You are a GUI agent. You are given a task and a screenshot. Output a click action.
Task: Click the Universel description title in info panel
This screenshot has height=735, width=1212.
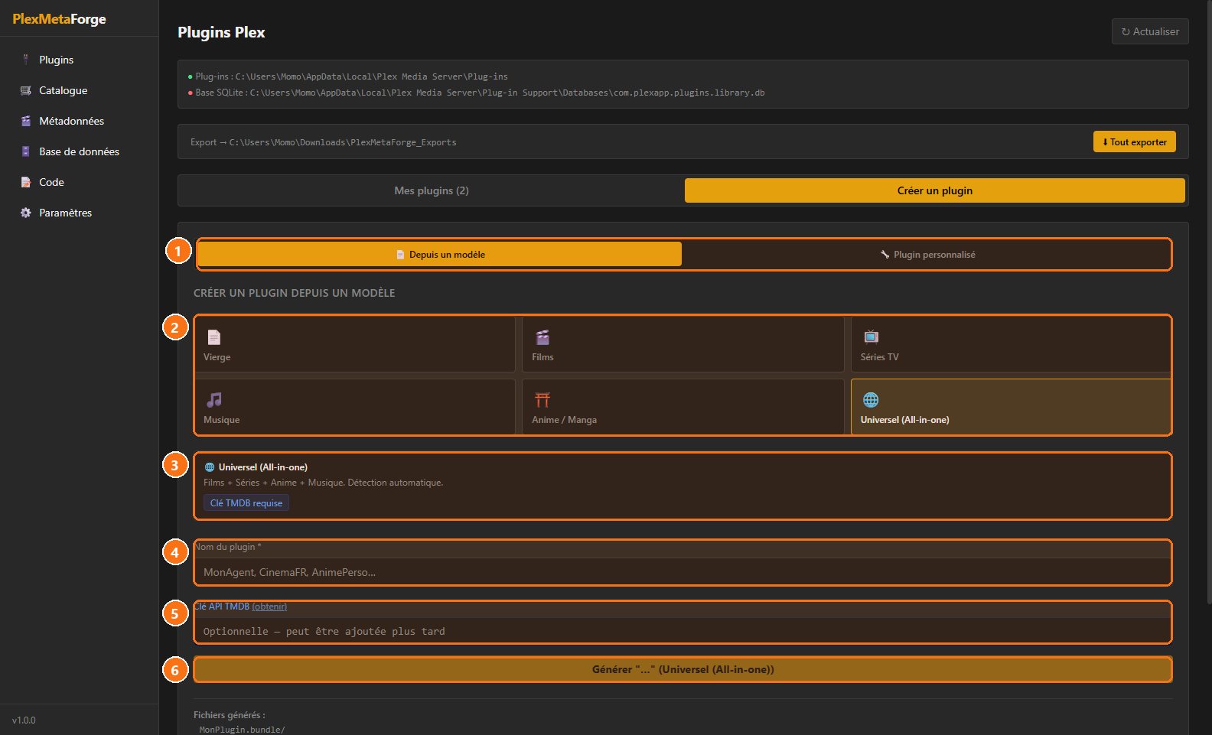[262, 467]
